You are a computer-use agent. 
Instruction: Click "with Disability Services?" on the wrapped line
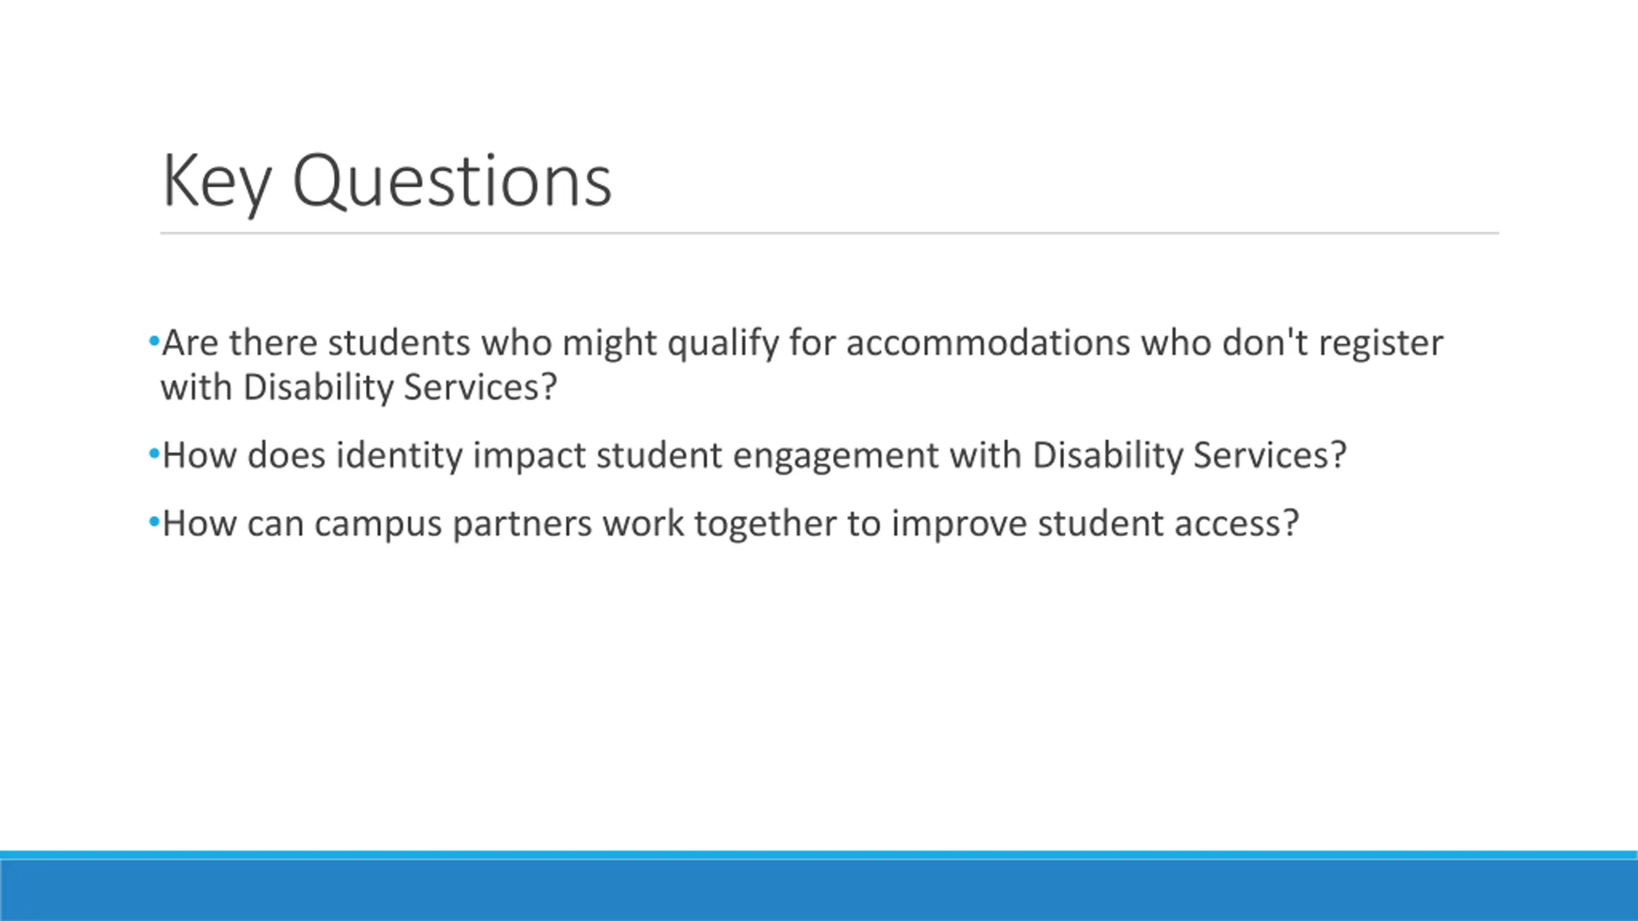359,388
